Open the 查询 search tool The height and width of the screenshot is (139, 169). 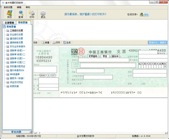click(21, 14)
